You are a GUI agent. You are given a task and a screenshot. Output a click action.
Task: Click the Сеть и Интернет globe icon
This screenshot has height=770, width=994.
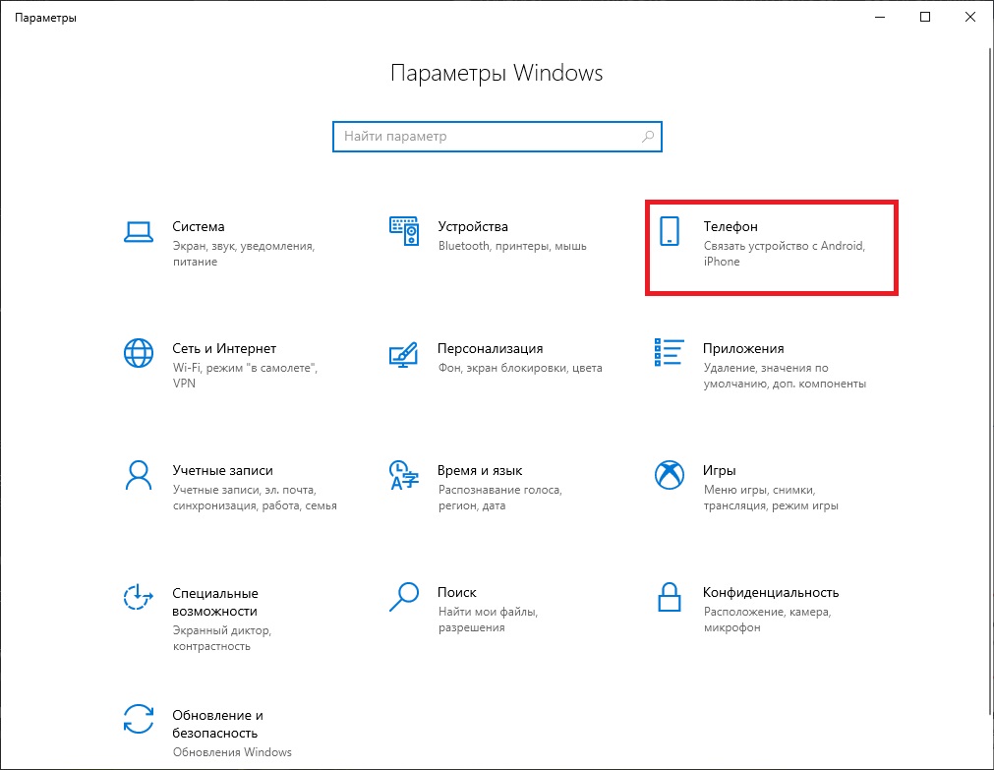pos(139,353)
